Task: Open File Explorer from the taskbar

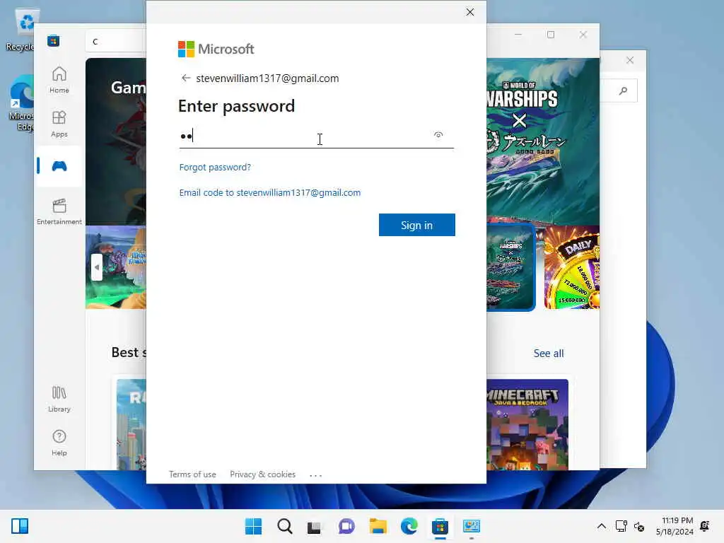Action: 378,526
